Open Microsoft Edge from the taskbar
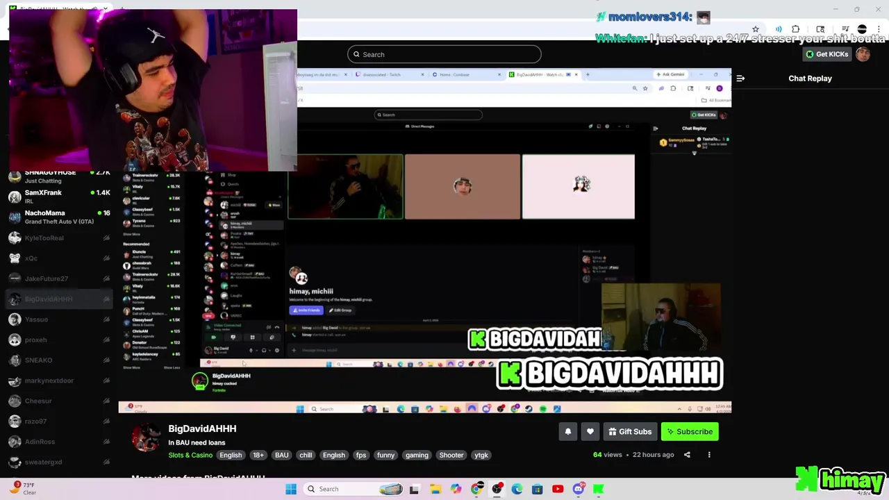Viewport: 889px width, 500px height. (517, 489)
